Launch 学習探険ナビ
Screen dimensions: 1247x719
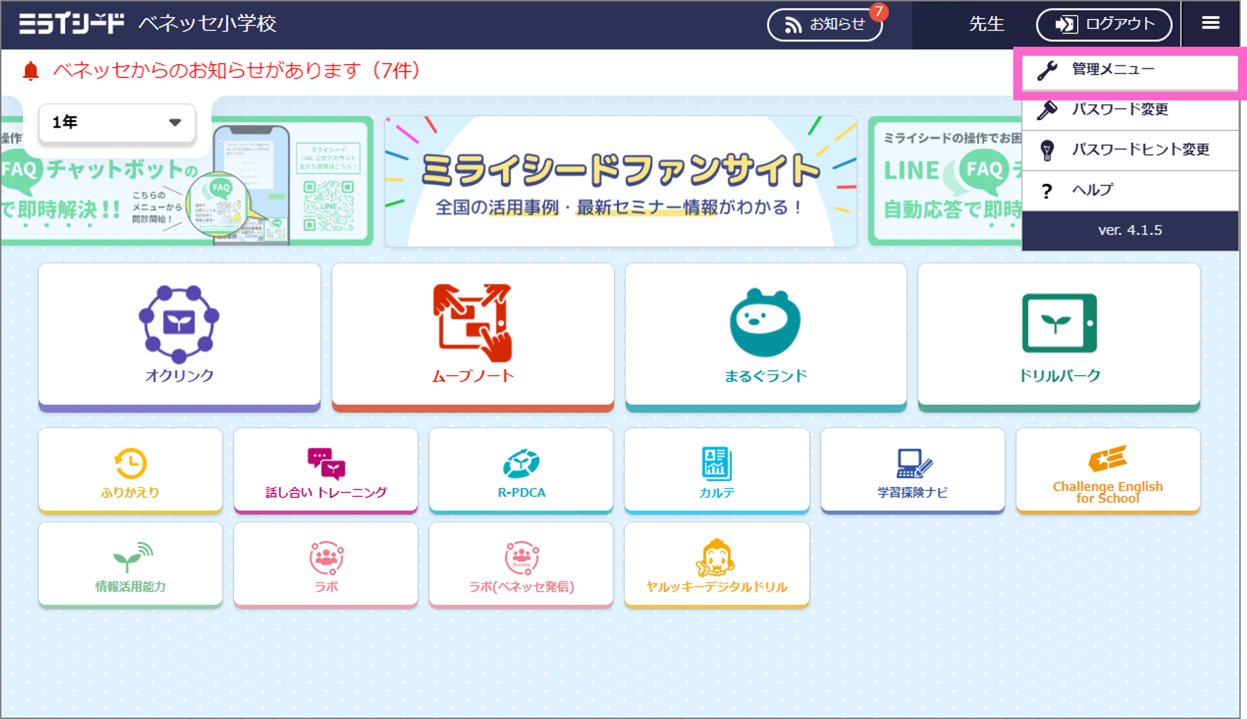pos(911,470)
